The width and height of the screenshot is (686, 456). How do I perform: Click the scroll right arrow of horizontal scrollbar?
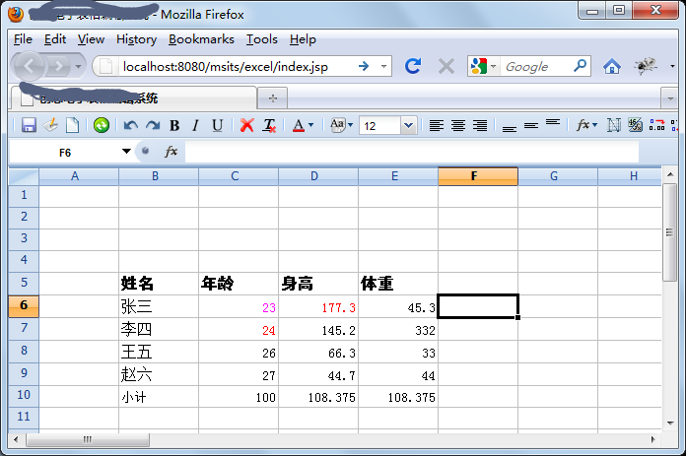[x=652, y=439]
